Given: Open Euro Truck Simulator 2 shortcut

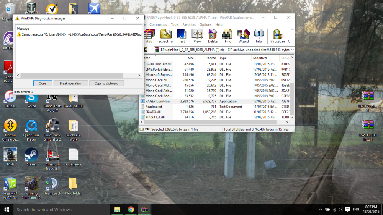Looking at the screenshot, I should click(52, 130).
